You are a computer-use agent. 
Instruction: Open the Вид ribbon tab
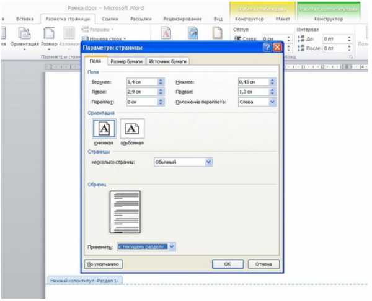[218, 19]
